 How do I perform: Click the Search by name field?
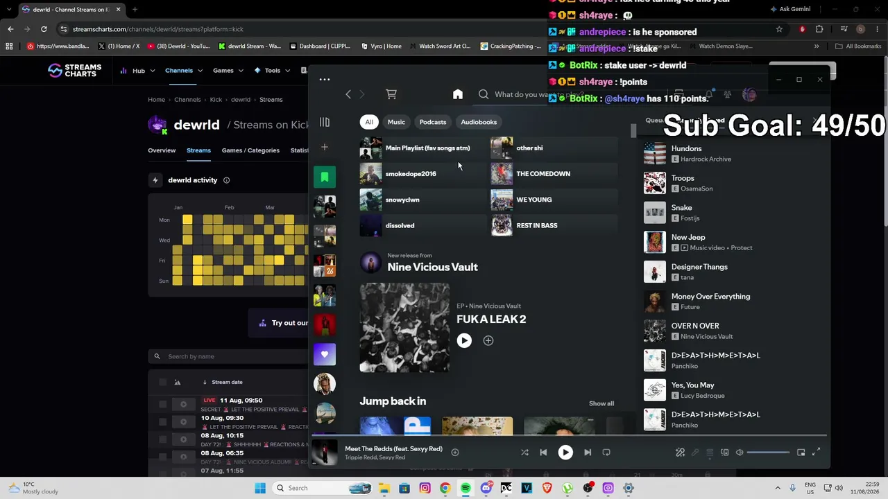229,356
